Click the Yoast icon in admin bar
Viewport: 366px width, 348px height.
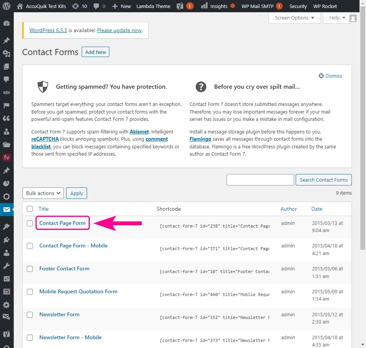coord(180,6)
